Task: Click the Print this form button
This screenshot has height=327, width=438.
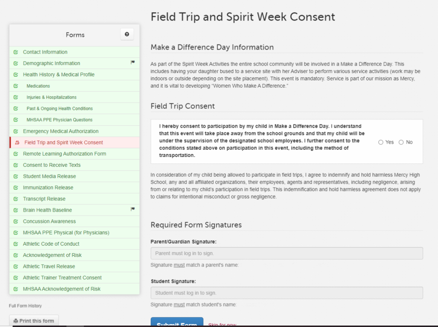Action: (x=34, y=321)
